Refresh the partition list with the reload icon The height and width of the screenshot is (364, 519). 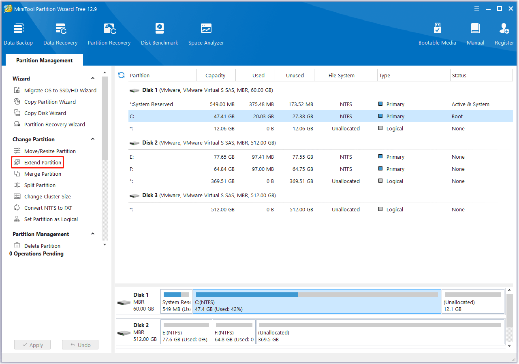point(121,75)
